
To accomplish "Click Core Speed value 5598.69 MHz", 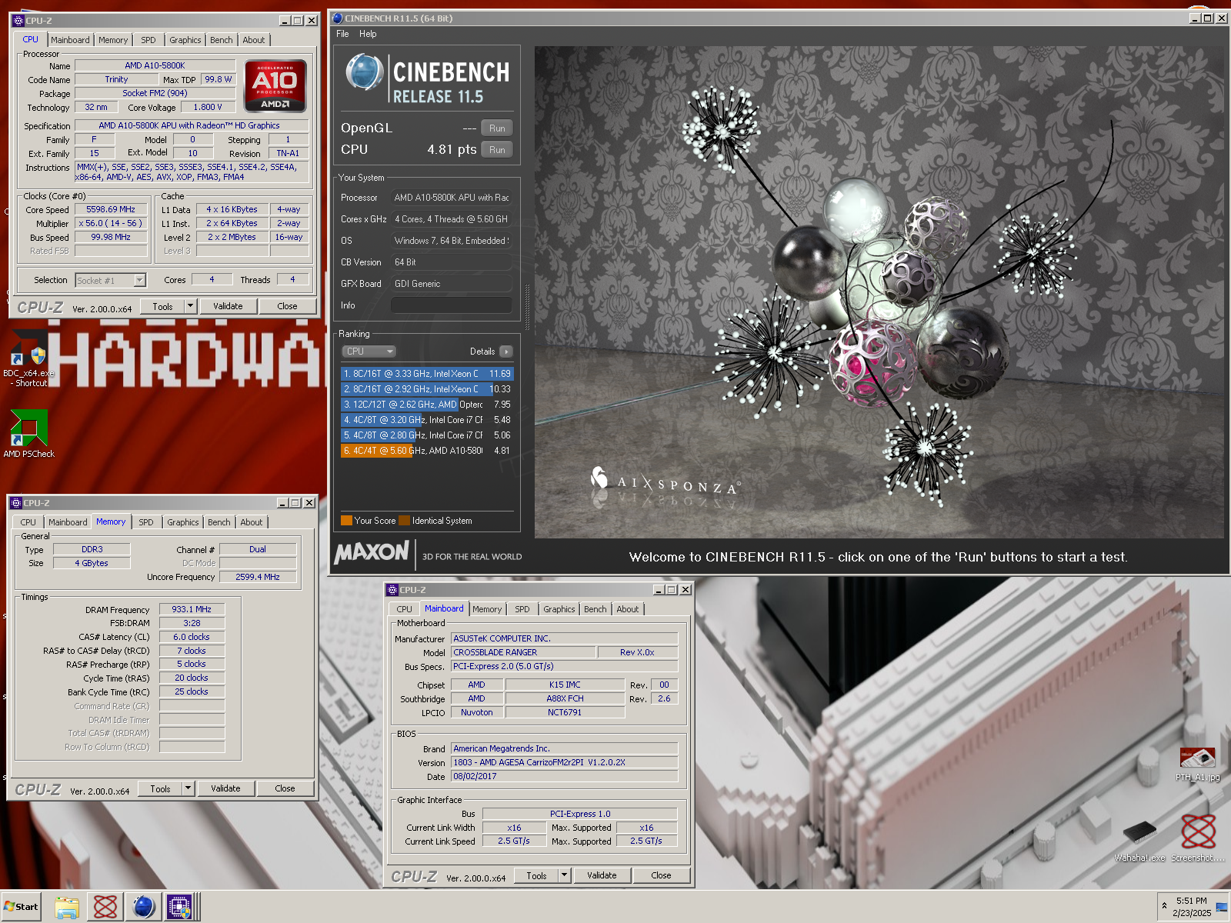I will [111, 209].
